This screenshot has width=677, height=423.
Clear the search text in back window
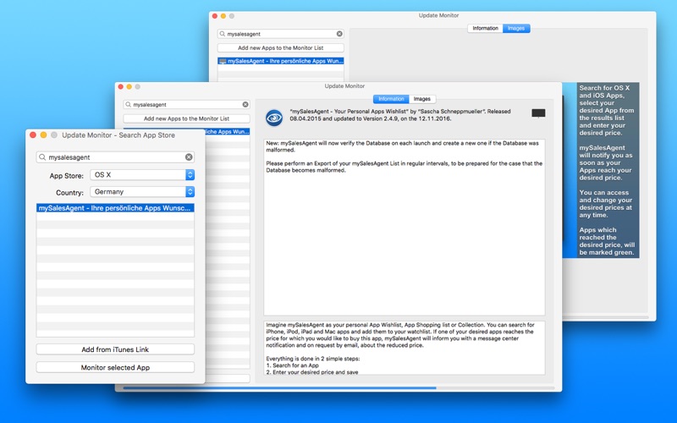(x=339, y=34)
